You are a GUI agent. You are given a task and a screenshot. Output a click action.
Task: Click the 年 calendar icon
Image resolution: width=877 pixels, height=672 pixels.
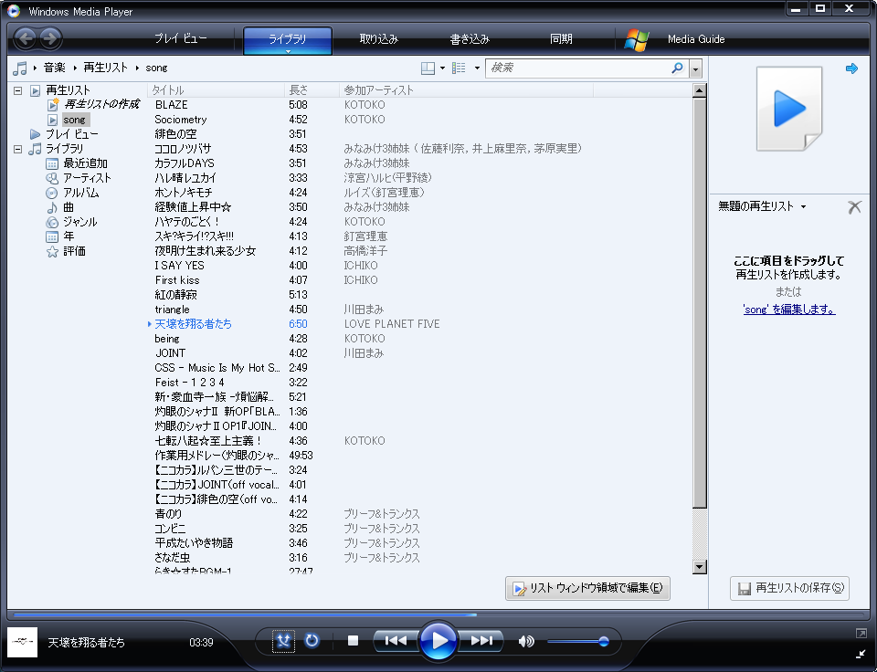pyautogui.click(x=52, y=236)
